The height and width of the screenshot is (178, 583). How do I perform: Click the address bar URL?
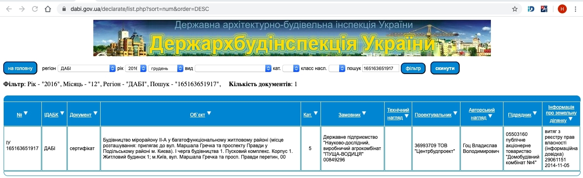coord(140,8)
